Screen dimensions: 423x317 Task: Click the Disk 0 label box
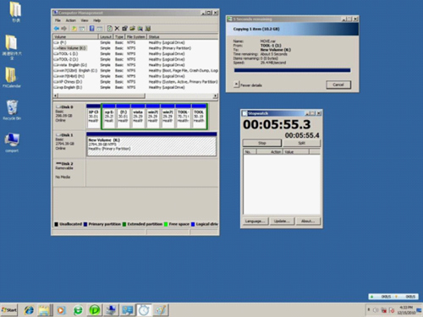[x=69, y=117]
